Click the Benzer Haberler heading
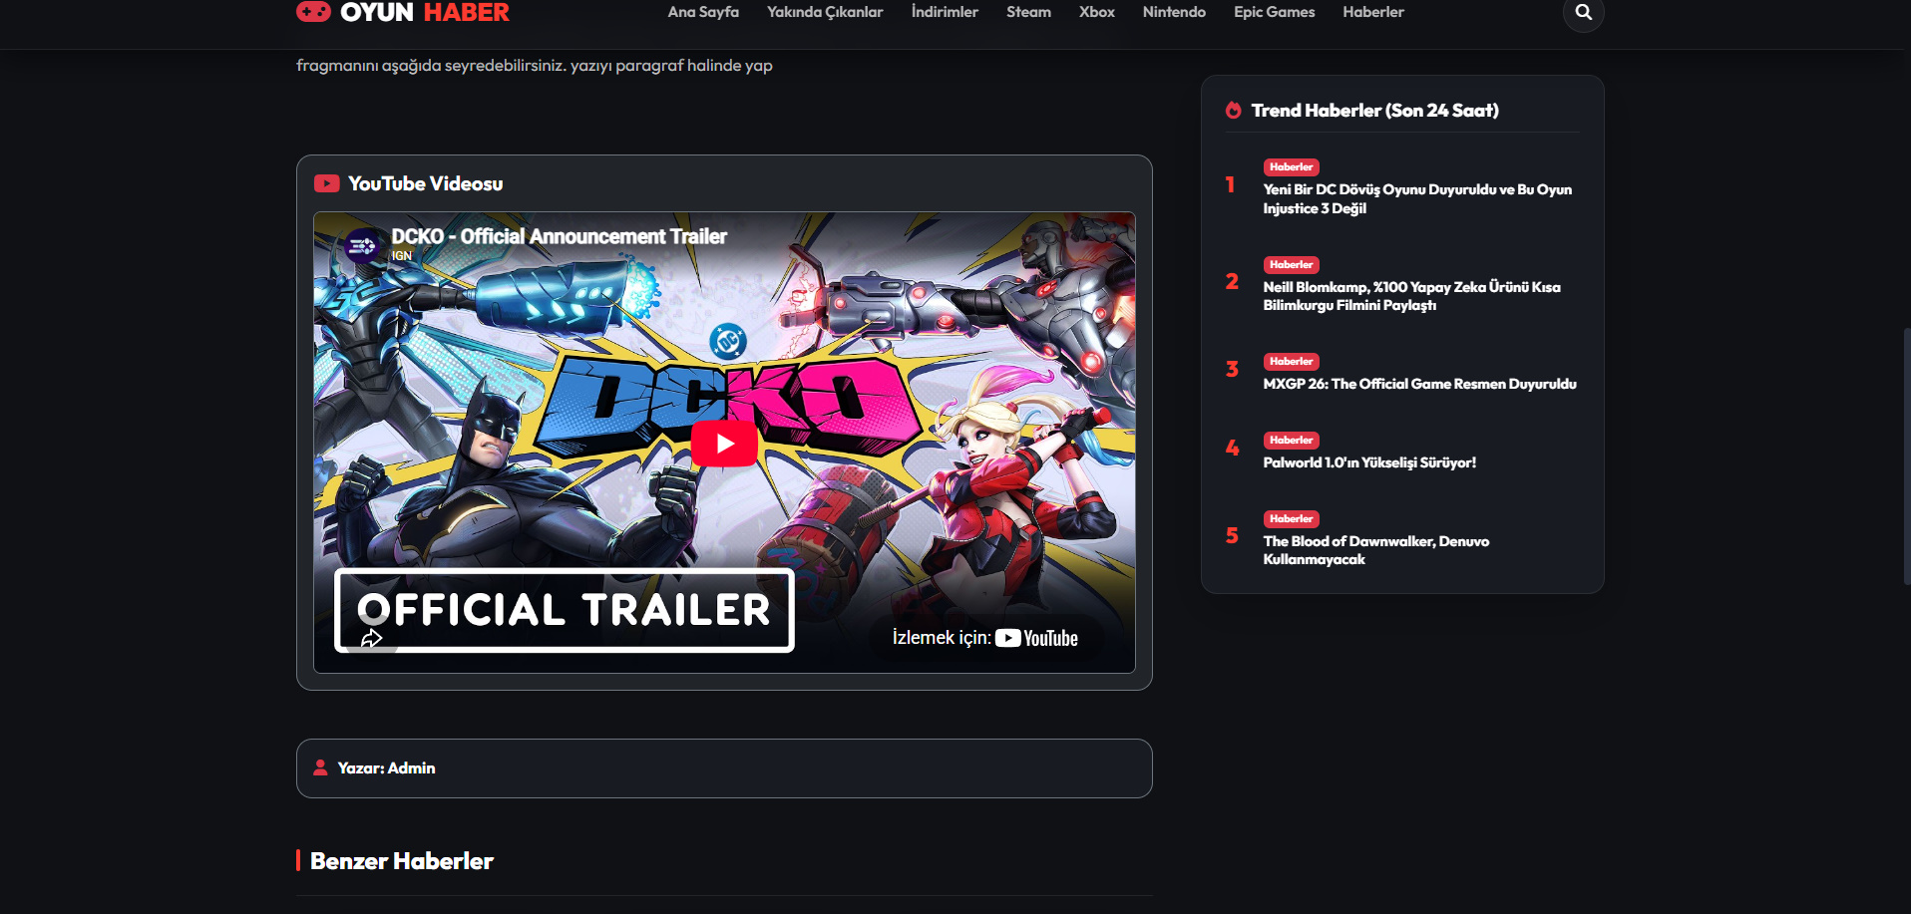The width and height of the screenshot is (1911, 914). pos(401,861)
